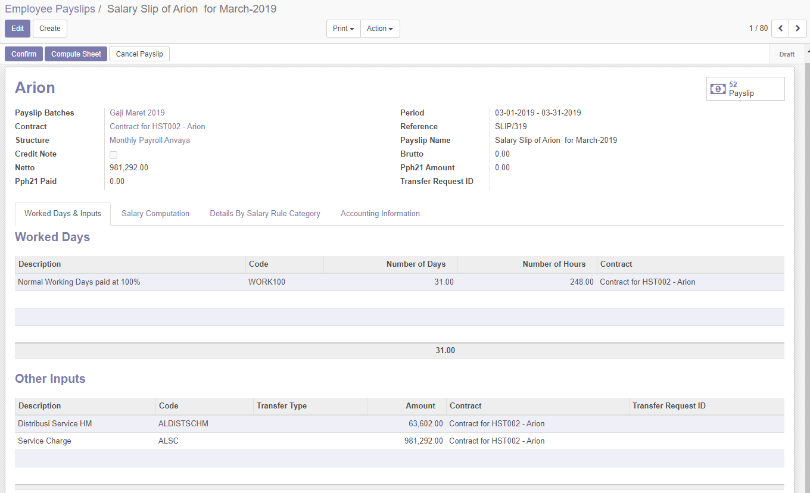Screen dimensions: 810x493
Task: Select the Distribusi Service HM row
Action: (x=400, y=424)
